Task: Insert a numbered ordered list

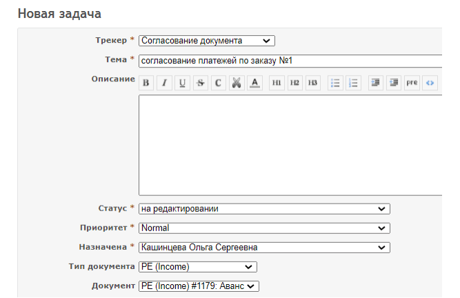Action: click(x=353, y=83)
